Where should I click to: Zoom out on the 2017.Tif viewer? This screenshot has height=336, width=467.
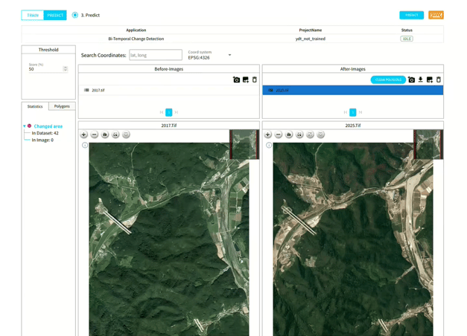click(x=95, y=135)
